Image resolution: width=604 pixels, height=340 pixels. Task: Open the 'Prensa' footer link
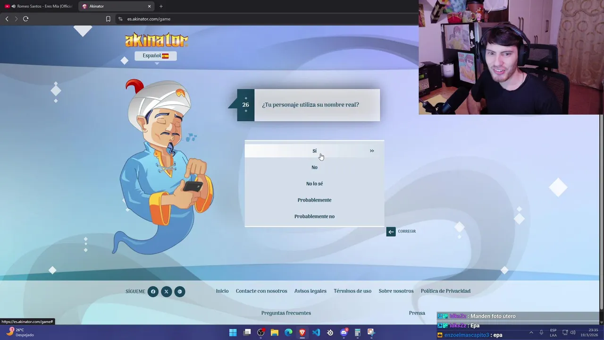417,313
